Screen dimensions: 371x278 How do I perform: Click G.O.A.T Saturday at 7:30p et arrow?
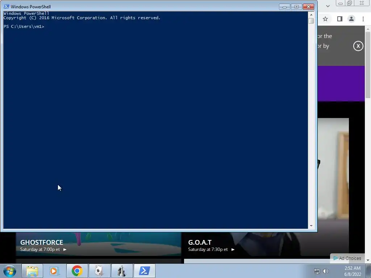(x=233, y=249)
